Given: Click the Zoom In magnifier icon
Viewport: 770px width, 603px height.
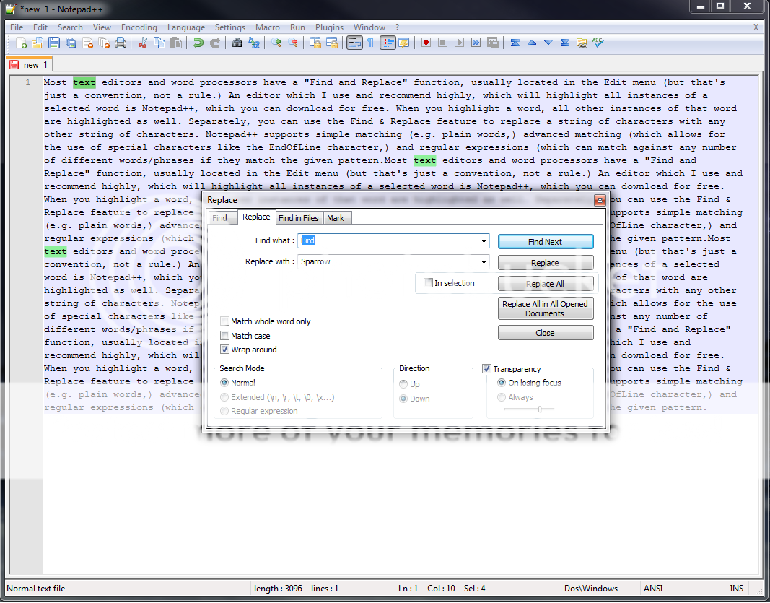Looking at the screenshot, I should tap(276, 43).
